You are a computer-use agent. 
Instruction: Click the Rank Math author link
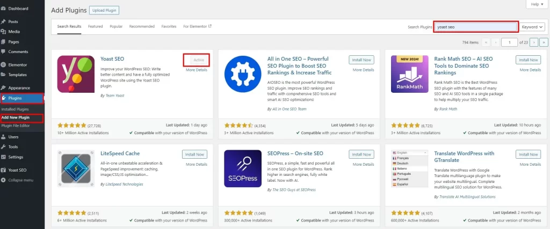448,109
